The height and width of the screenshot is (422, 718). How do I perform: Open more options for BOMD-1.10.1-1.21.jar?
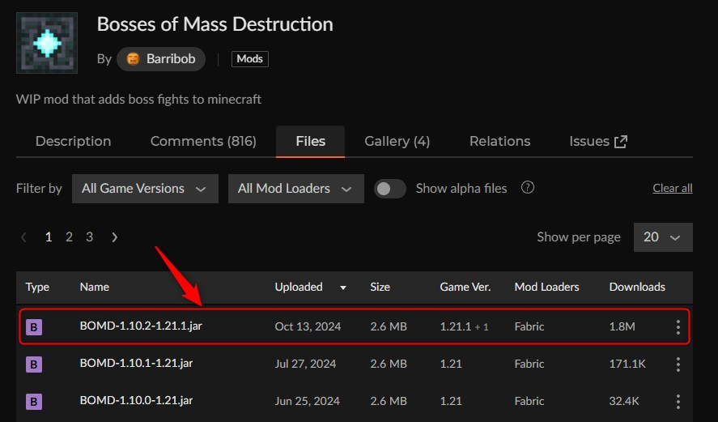pyautogui.click(x=678, y=364)
